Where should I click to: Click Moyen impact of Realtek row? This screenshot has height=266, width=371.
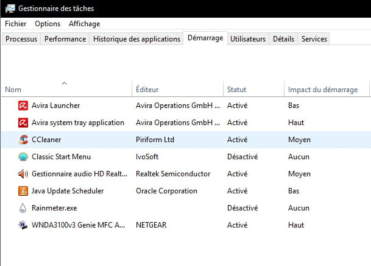(299, 174)
